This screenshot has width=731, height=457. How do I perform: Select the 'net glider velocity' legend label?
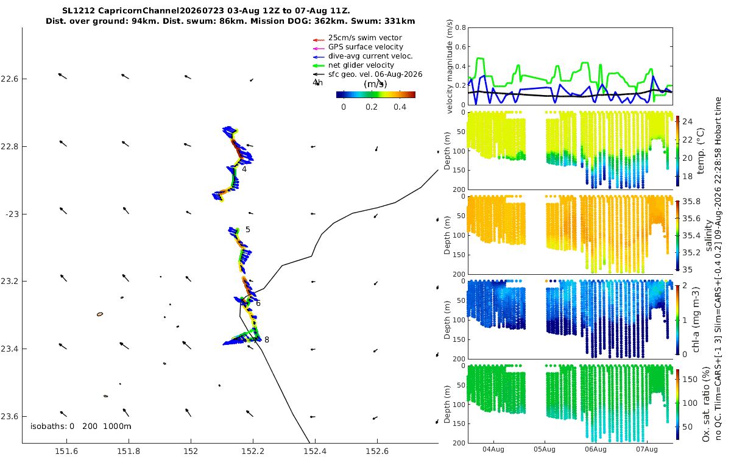pos(361,65)
